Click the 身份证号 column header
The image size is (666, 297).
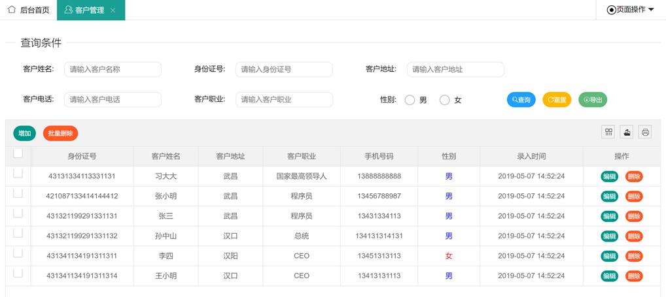[82, 157]
